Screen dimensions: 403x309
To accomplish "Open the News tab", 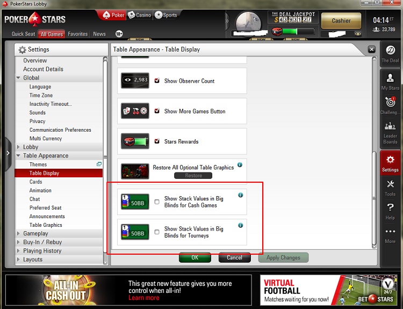I will click(99, 34).
